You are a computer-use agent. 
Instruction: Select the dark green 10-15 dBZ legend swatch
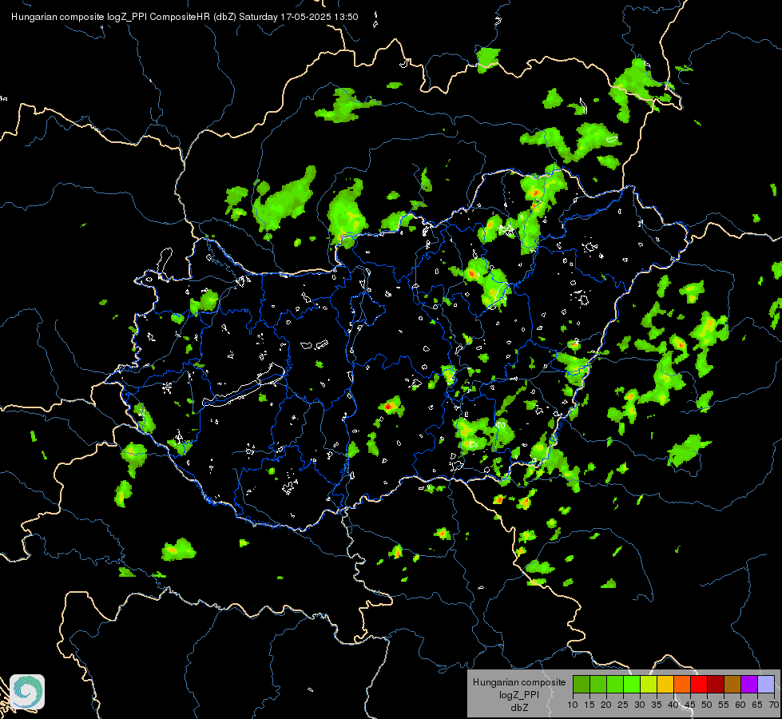(x=581, y=684)
